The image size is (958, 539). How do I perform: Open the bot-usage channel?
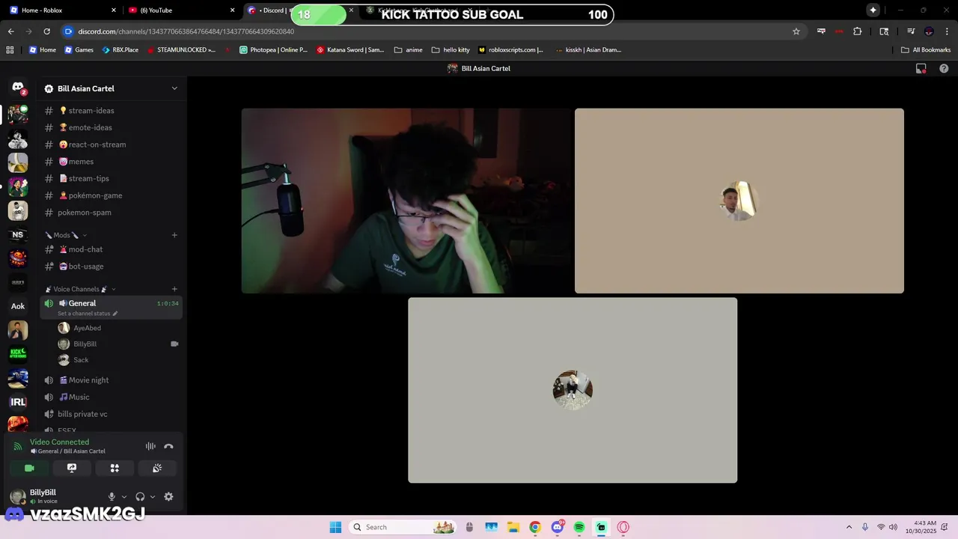tap(112, 267)
